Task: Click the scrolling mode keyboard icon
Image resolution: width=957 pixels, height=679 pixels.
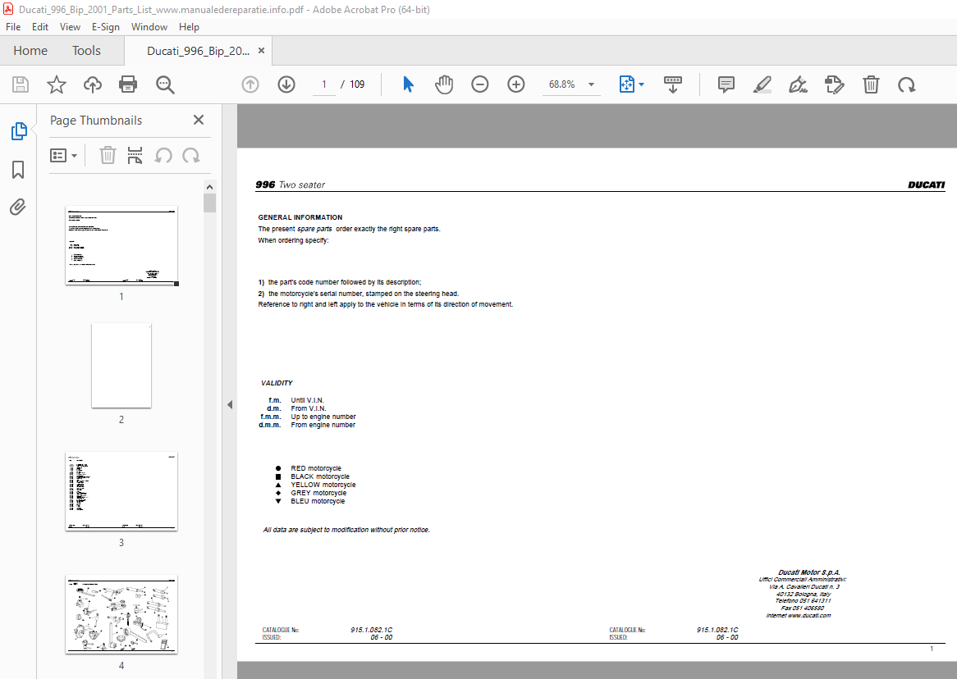Action: pos(672,84)
